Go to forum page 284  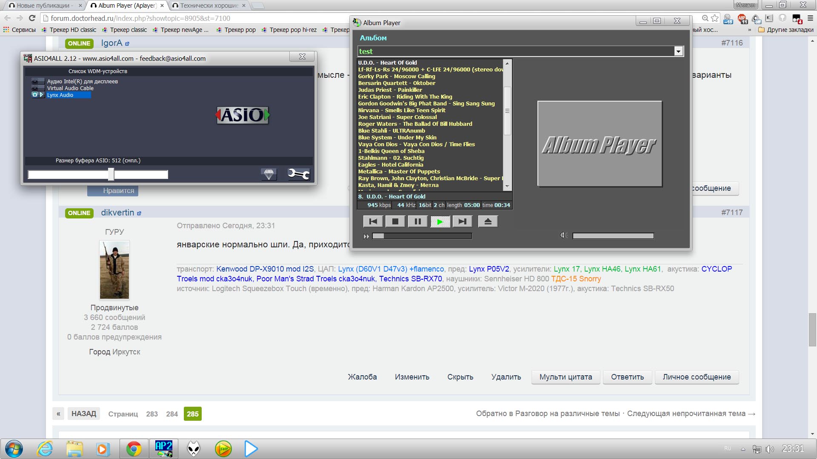(172, 414)
